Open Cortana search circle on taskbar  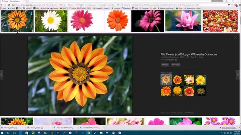[8, 133]
